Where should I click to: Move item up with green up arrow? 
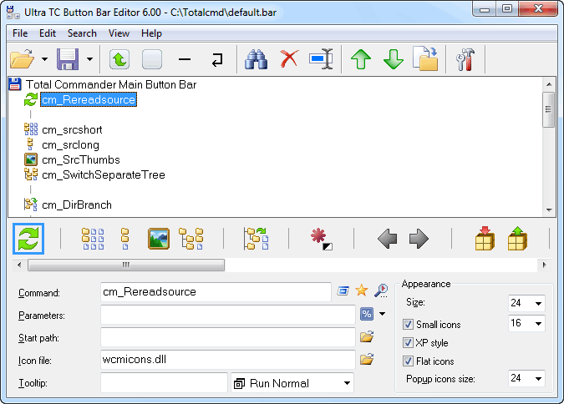[361, 59]
